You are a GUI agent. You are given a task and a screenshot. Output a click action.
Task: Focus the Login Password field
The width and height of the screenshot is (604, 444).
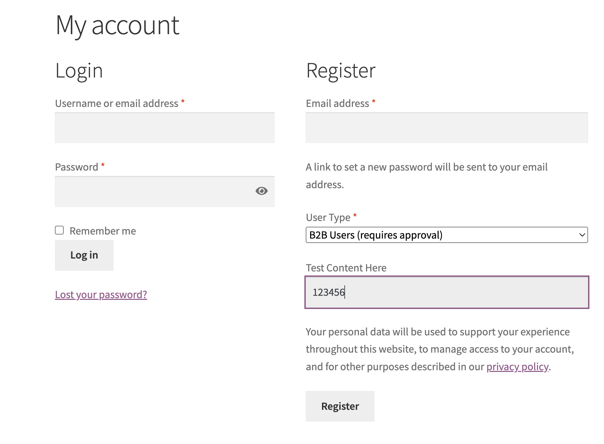(x=165, y=192)
